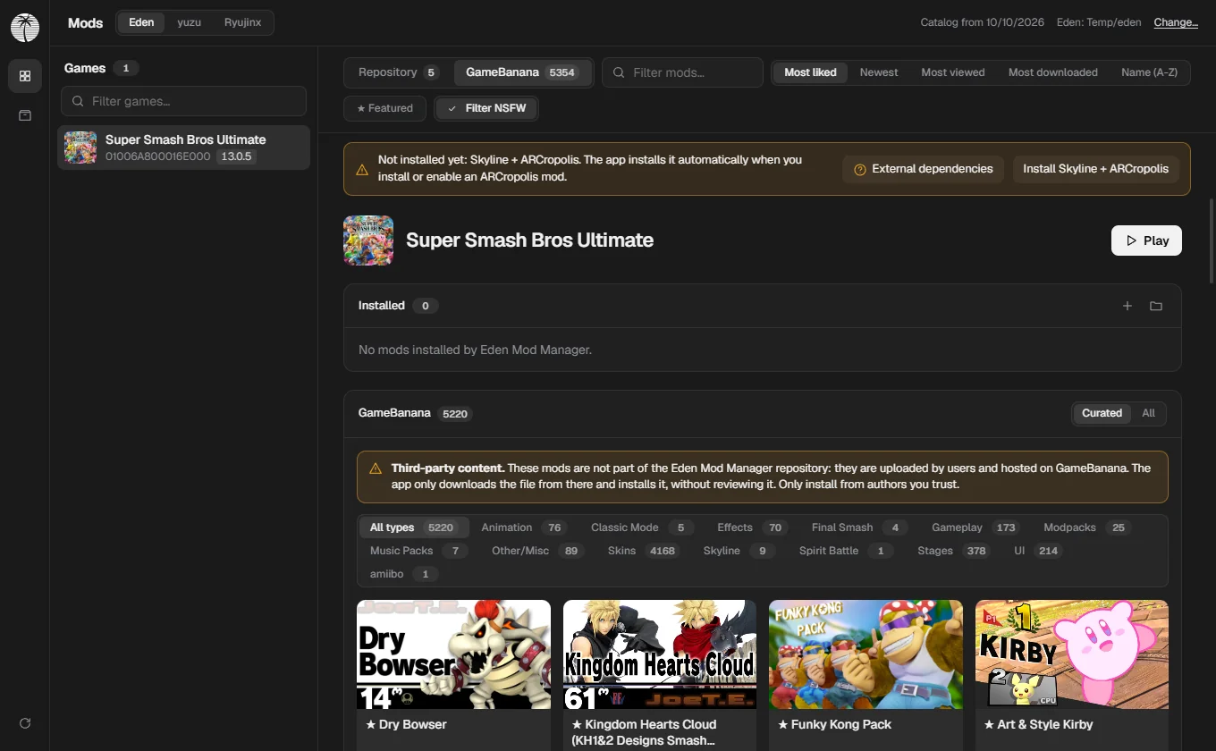The height and width of the screenshot is (751, 1216).
Task: Click the Change... link for Eden path
Action: [1176, 22]
